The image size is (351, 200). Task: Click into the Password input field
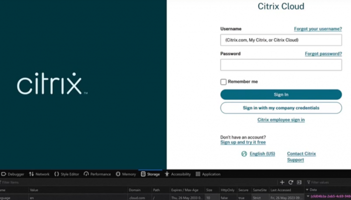tap(281, 64)
